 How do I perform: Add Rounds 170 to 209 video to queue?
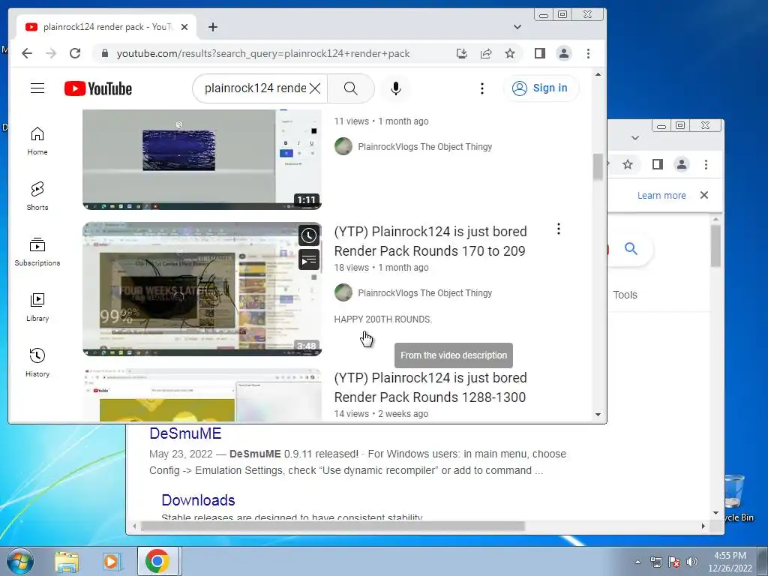(308, 259)
